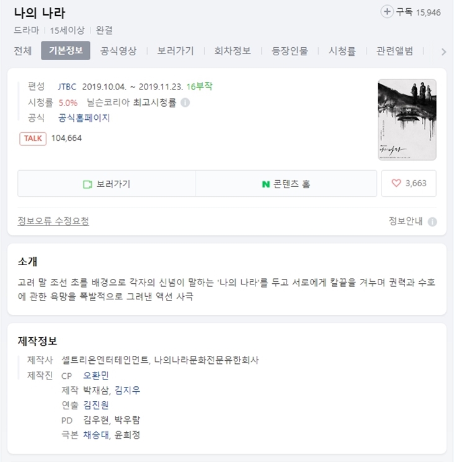Click the info icon next to 정보안내

coord(432,222)
